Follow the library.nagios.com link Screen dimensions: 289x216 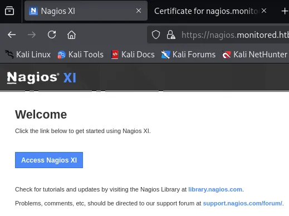tap(215, 189)
